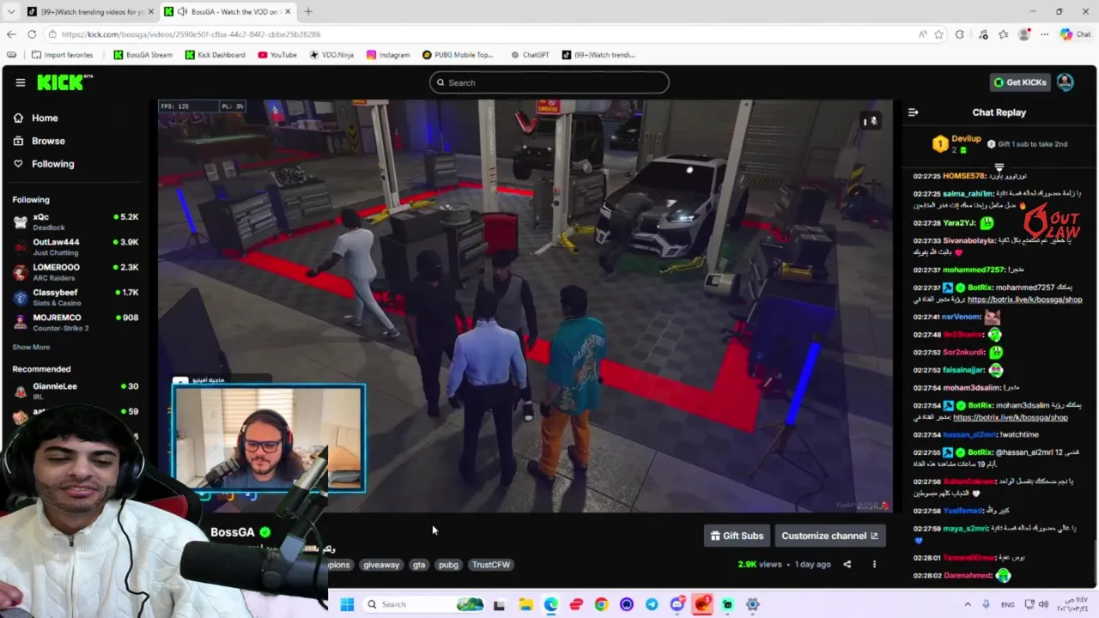This screenshot has width=1099, height=618.
Task: Open File Explorer from the taskbar
Action: pyautogui.click(x=525, y=604)
